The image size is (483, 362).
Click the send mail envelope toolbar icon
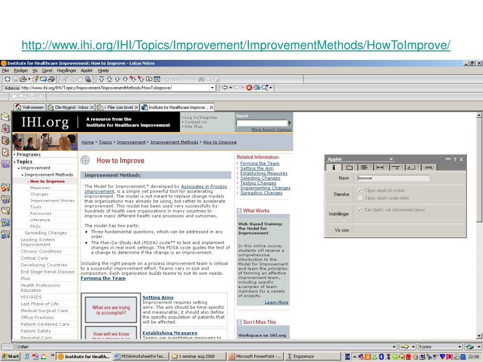[x=43, y=79]
